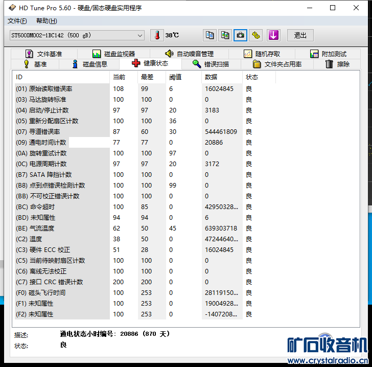Save screenshot using camera icon
This screenshot has height=367, width=372.
(240, 35)
